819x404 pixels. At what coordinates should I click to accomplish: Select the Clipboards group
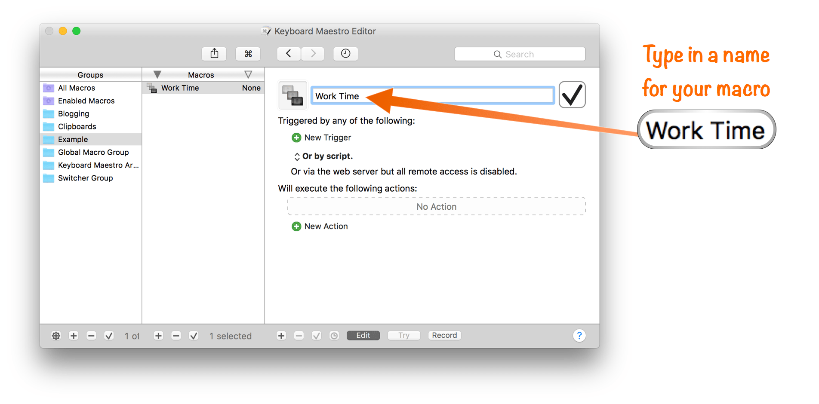click(91, 126)
